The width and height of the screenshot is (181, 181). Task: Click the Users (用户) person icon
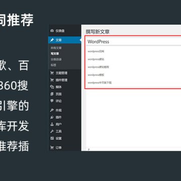pyautogui.click(x=52, y=124)
